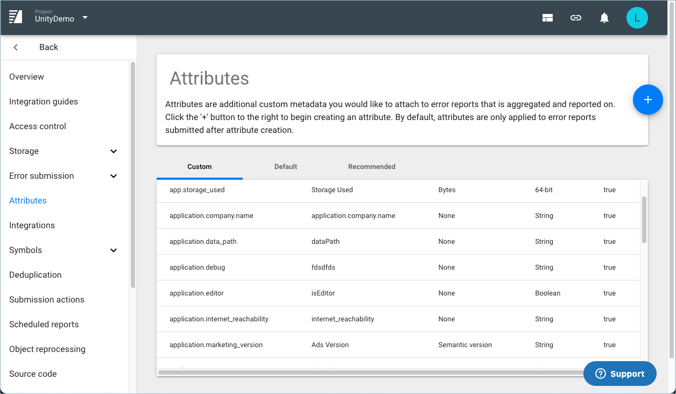The height and width of the screenshot is (394, 676).
Task: Open the Deduplication settings page
Action: pos(36,275)
